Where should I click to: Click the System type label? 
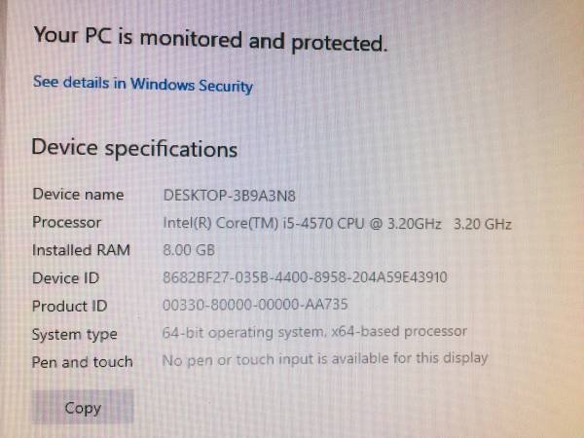tap(75, 335)
